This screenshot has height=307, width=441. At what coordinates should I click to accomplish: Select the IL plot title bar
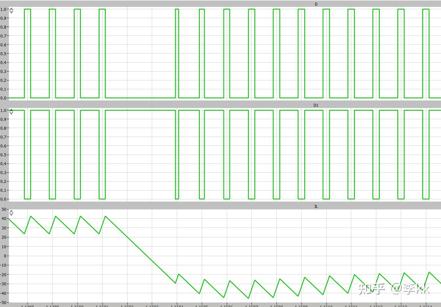click(220, 206)
